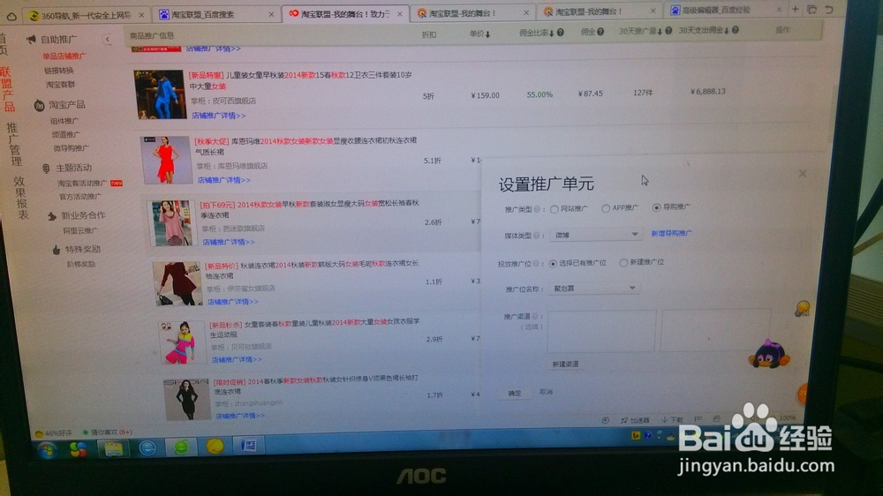The height and width of the screenshot is (496, 883).
Task: Select the APP推广 radio button
Action: (x=606, y=208)
